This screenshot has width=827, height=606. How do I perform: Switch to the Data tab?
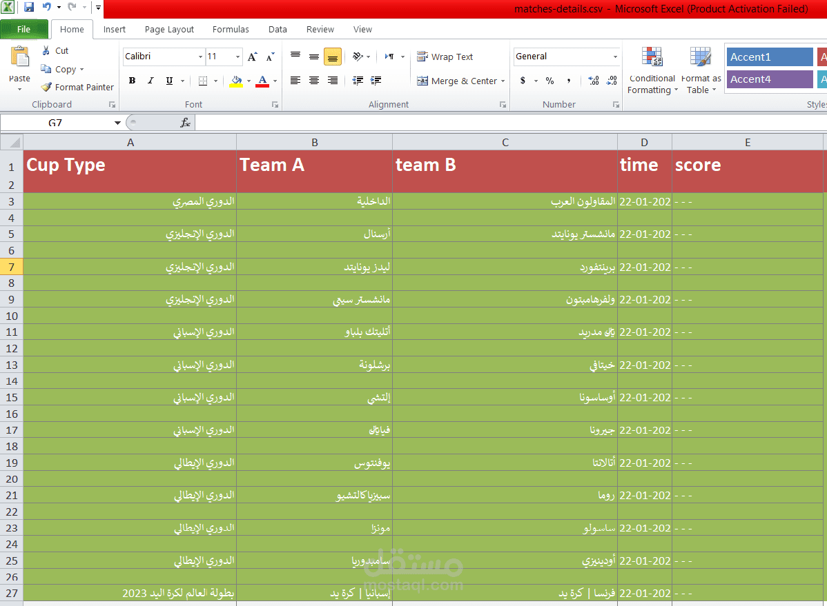click(x=278, y=30)
